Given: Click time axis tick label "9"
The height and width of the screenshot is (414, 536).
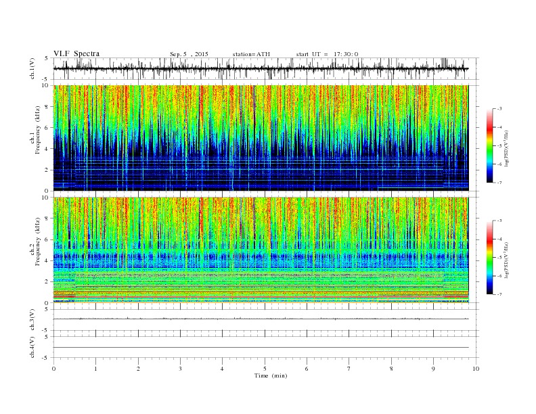Looking at the screenshot, I should (433, 369).
